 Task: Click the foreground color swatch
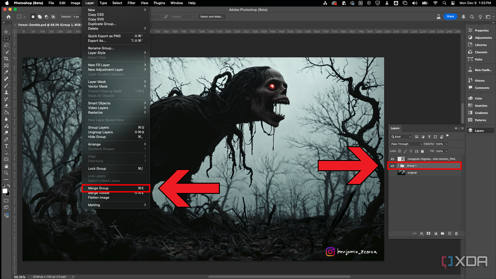click(x=5, y=191)
